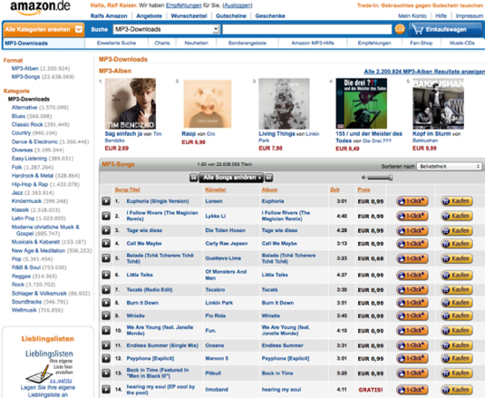This screenshot has width=485, height=398.
Task: Play the Call Me Maybe preview
Action: tap(106, 244)
